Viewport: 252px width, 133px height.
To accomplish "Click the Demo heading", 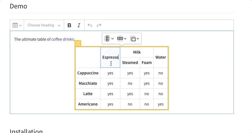I will coord(18,6).
